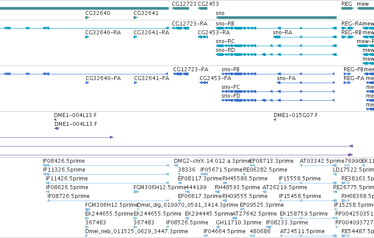
Task: Open EST AT03342.5prime
Action: (318, 165)
